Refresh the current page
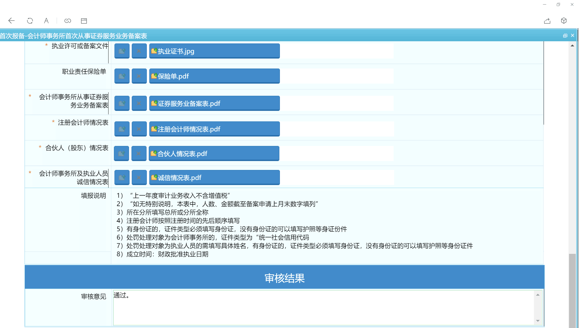This screenshot has height=328, width=579. click(x=30, y=20)
